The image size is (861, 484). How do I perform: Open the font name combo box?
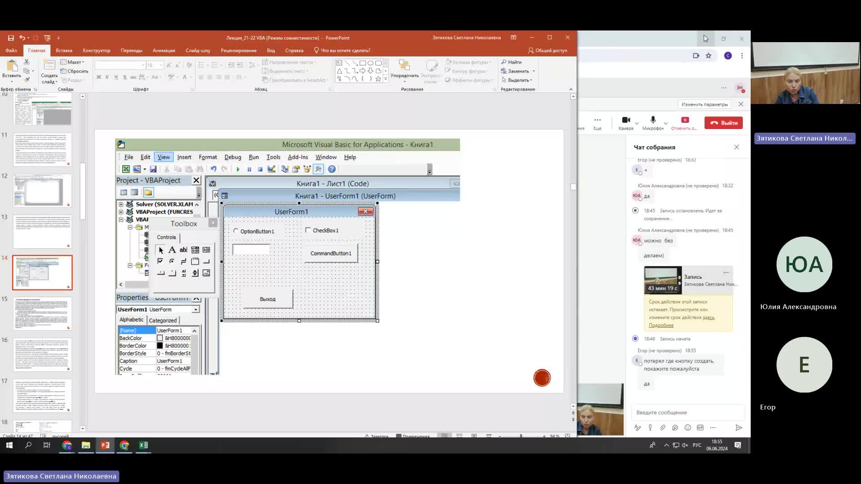pos(120,65)
